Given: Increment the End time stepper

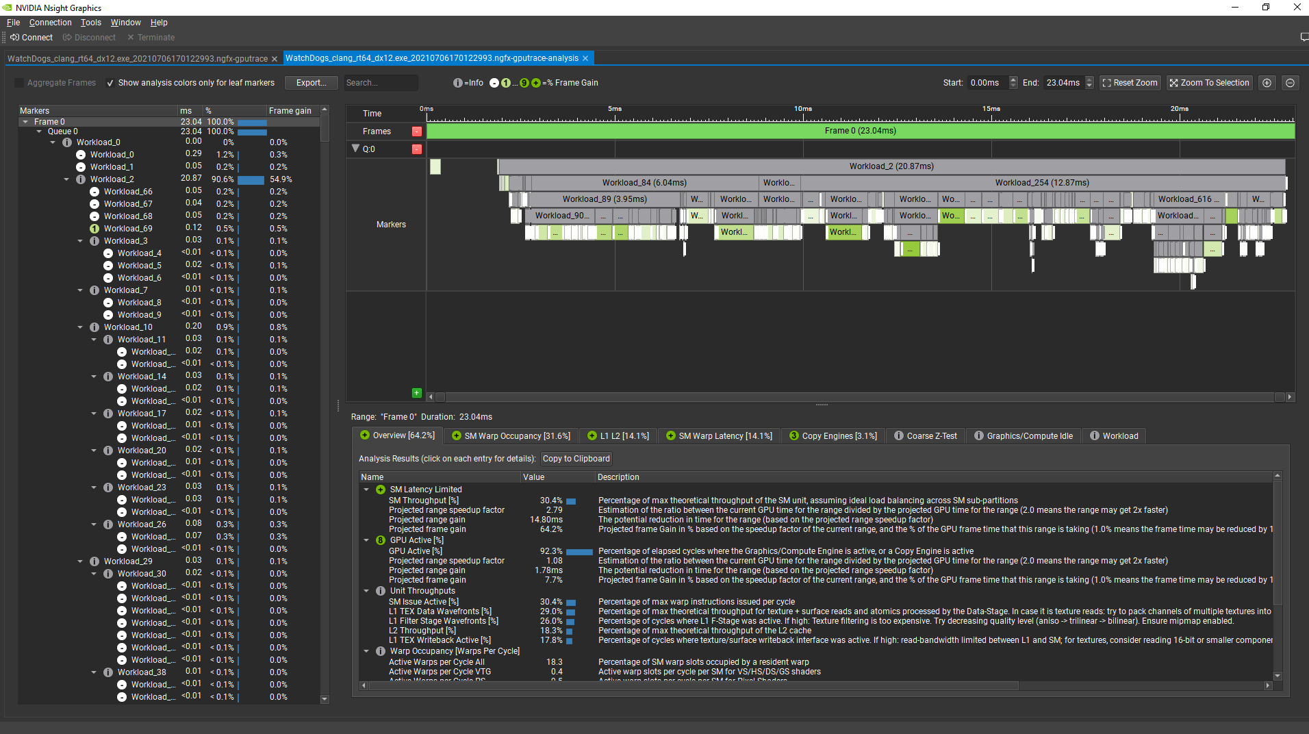Looking at the screenshot, I should click(1089, 79).
